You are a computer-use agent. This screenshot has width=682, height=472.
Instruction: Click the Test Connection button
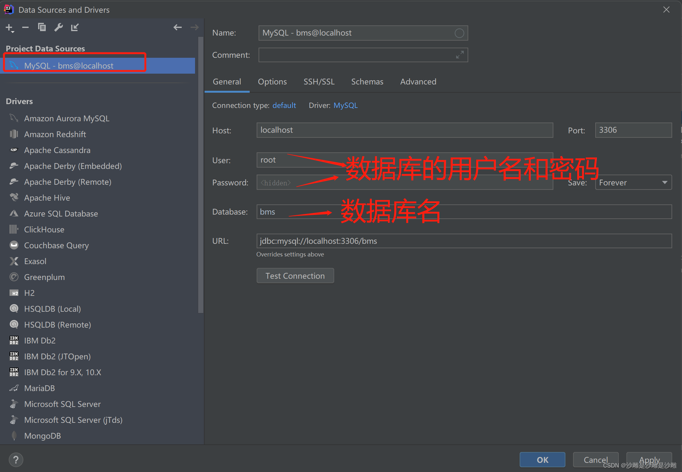coord(295,276)
